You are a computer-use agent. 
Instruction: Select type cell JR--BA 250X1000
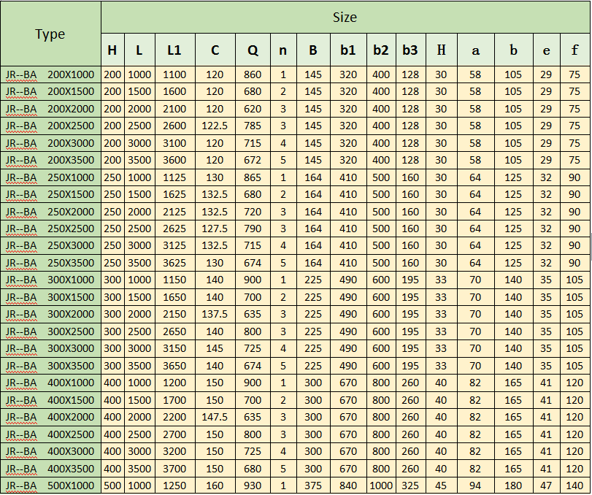click(50, 177)
